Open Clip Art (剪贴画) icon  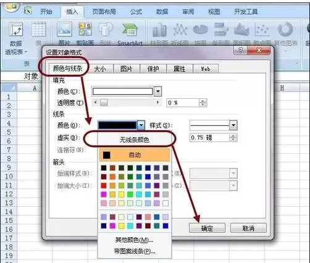click(x=85, y=29)
